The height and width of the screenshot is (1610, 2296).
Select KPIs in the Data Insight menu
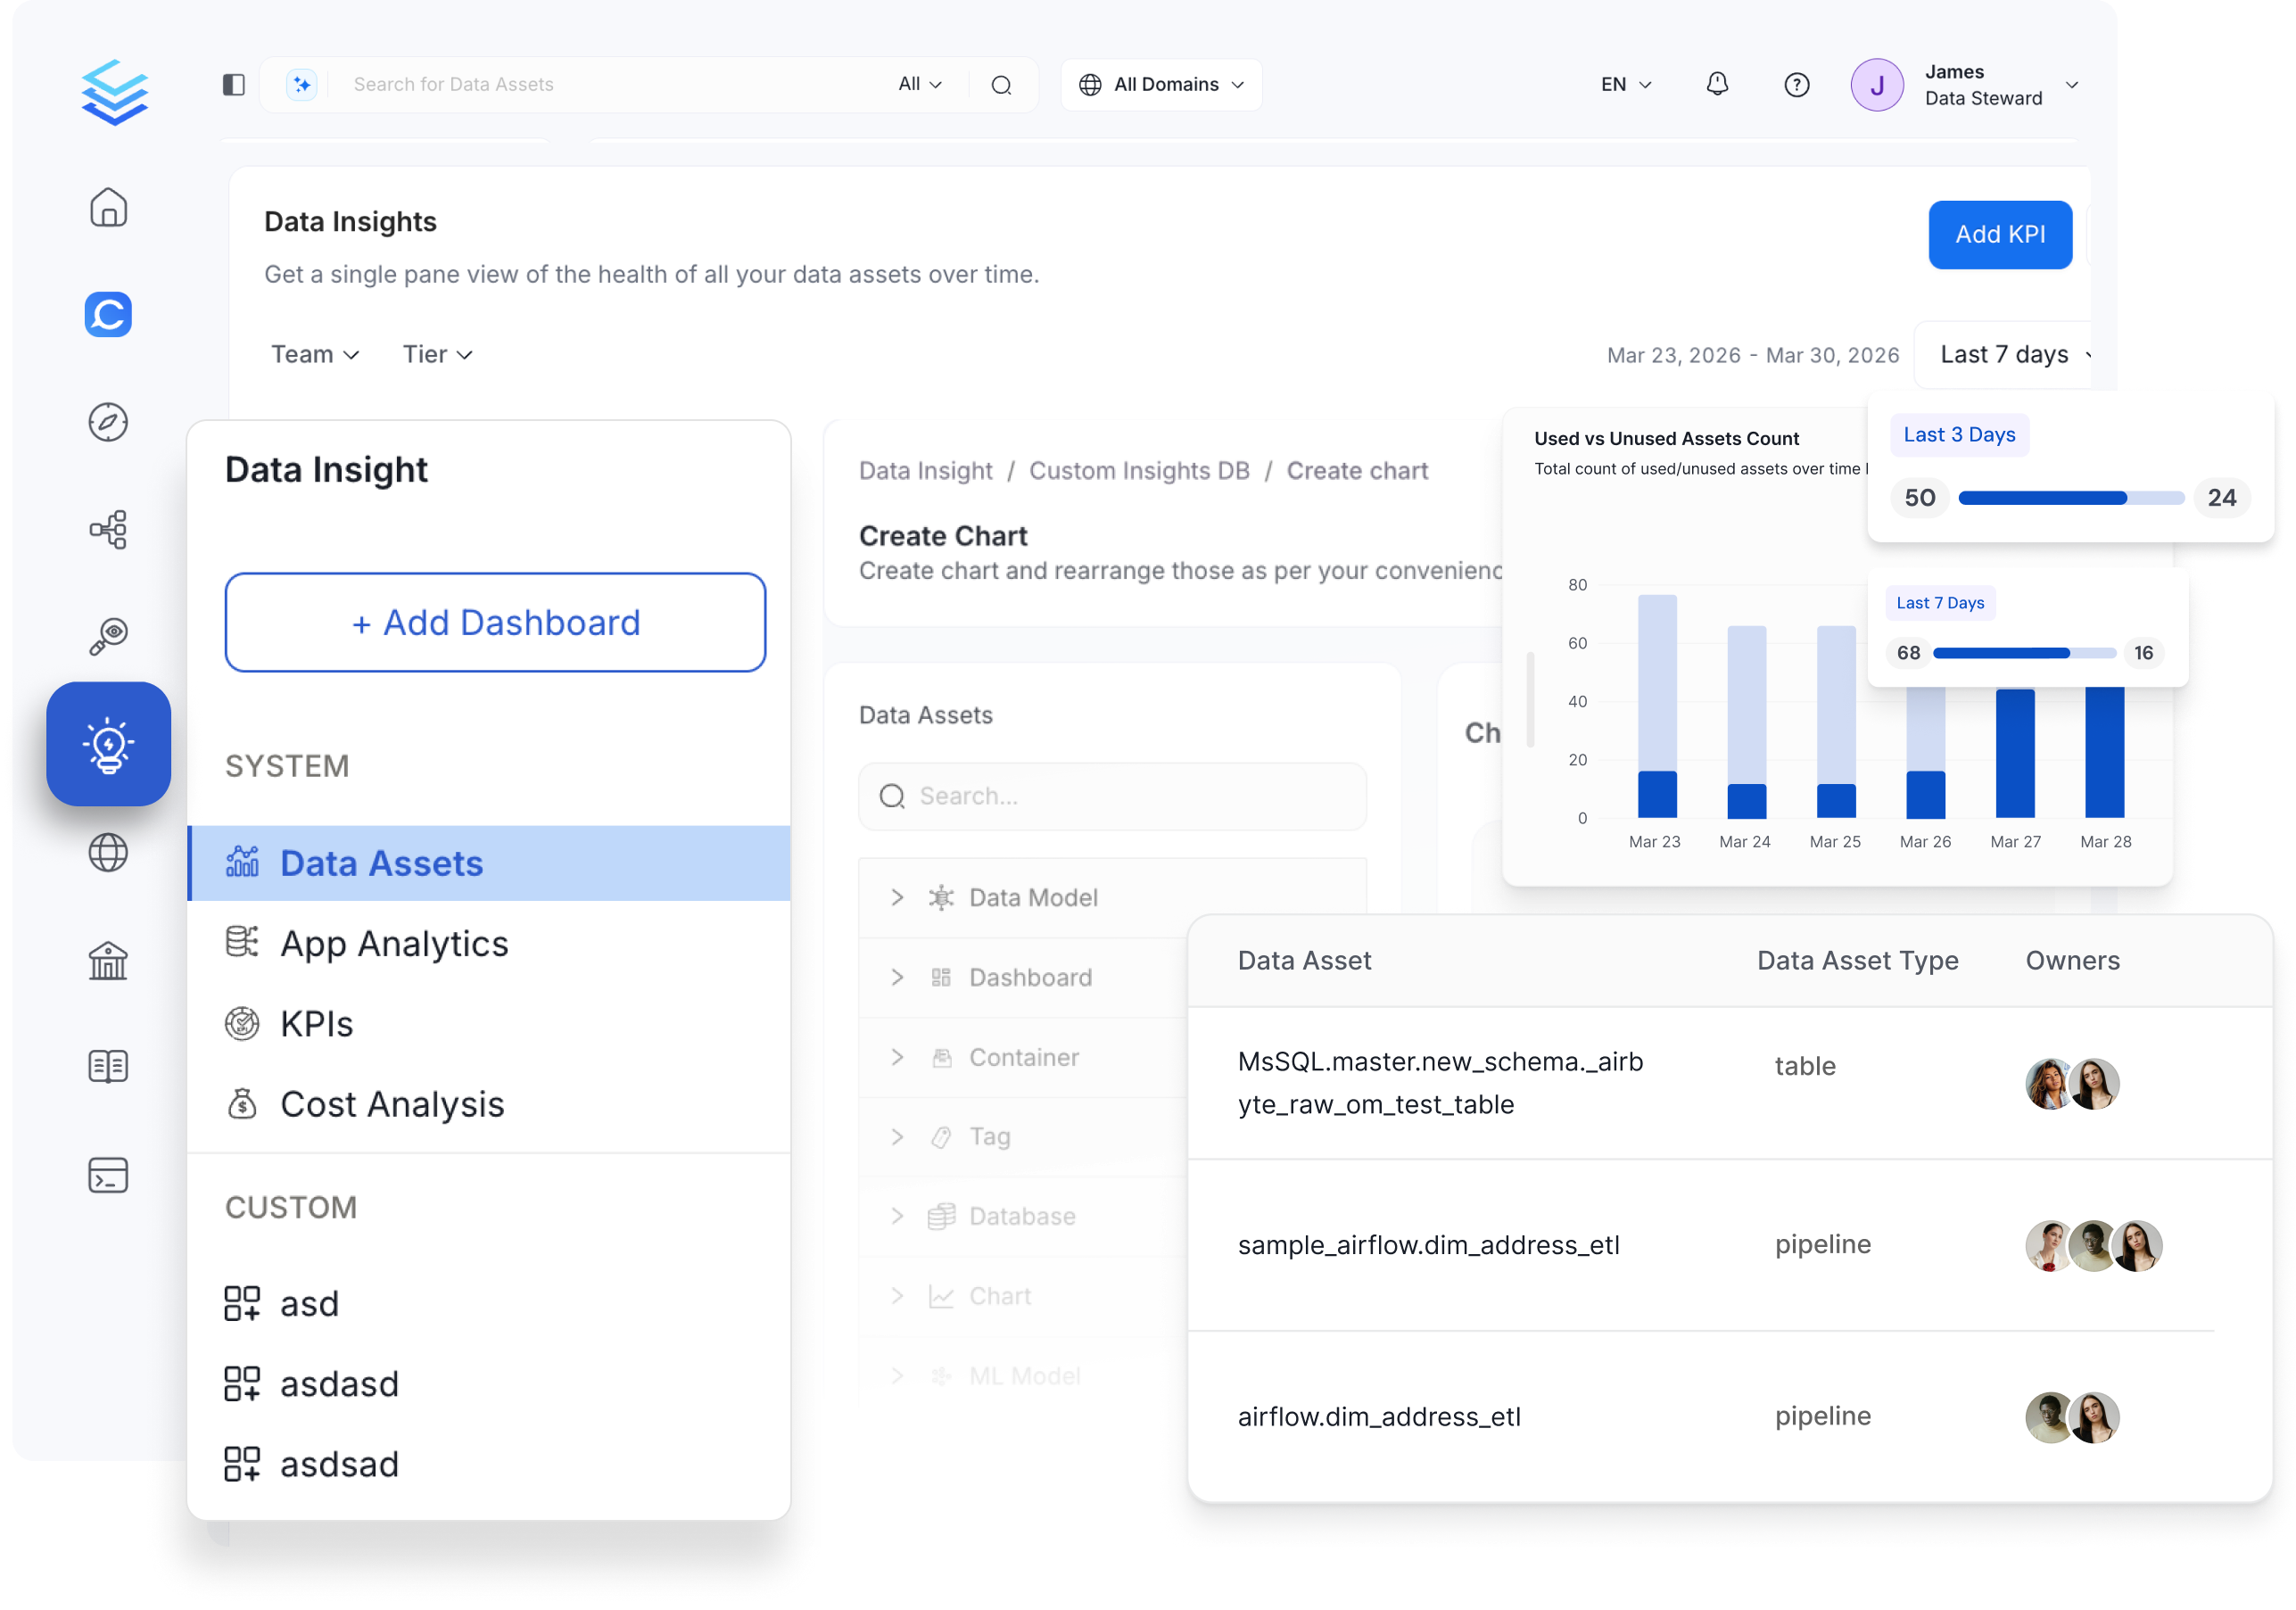489,1024
